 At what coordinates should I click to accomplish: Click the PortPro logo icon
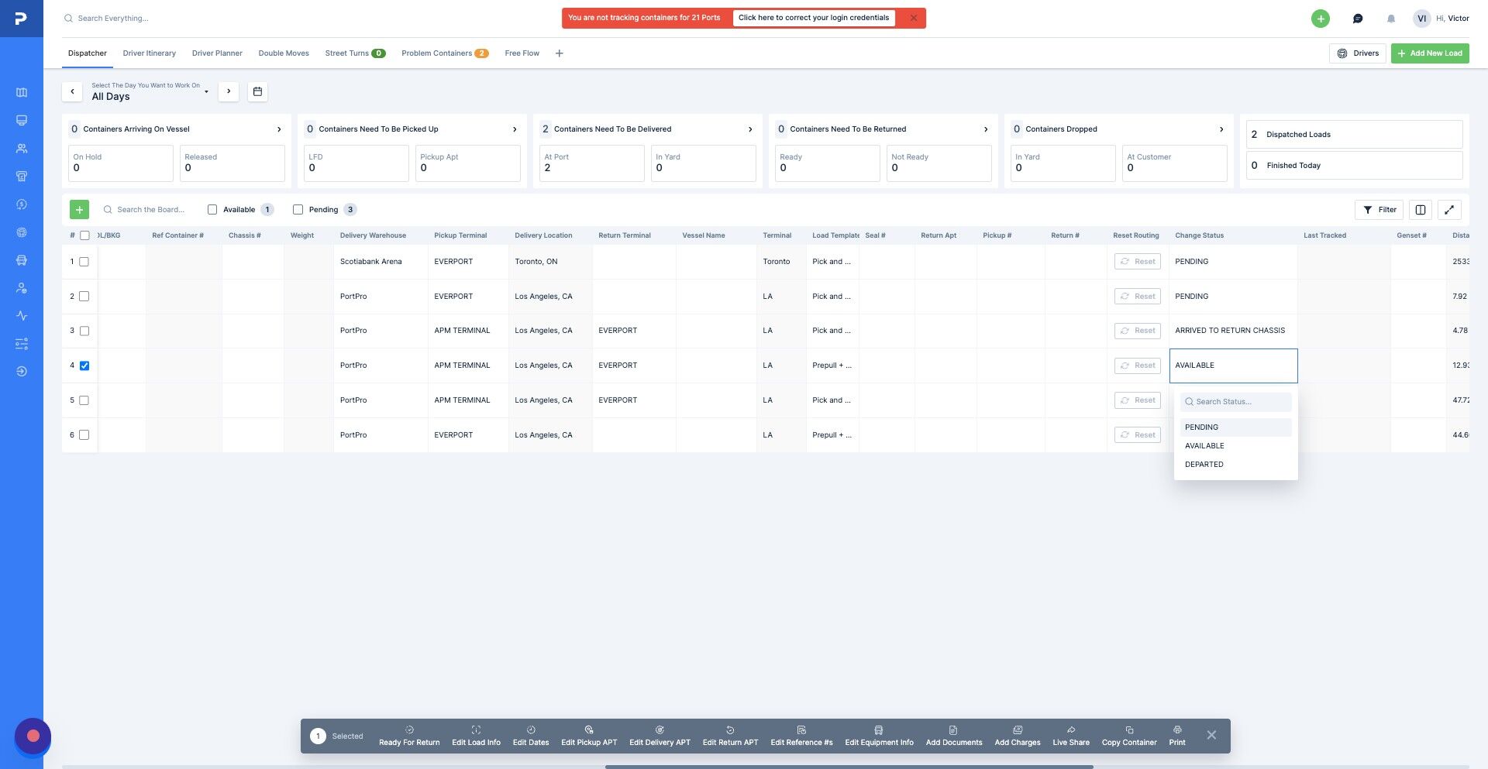tap(21, 18)
